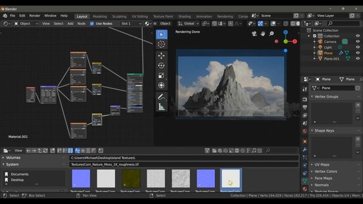Toggle Use Nodes checkbox
Viewport: 363px width, 204px height.
pos(92,24)
